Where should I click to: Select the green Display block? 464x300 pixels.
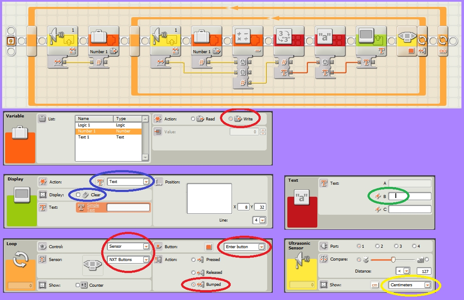[x=371, y=41]
